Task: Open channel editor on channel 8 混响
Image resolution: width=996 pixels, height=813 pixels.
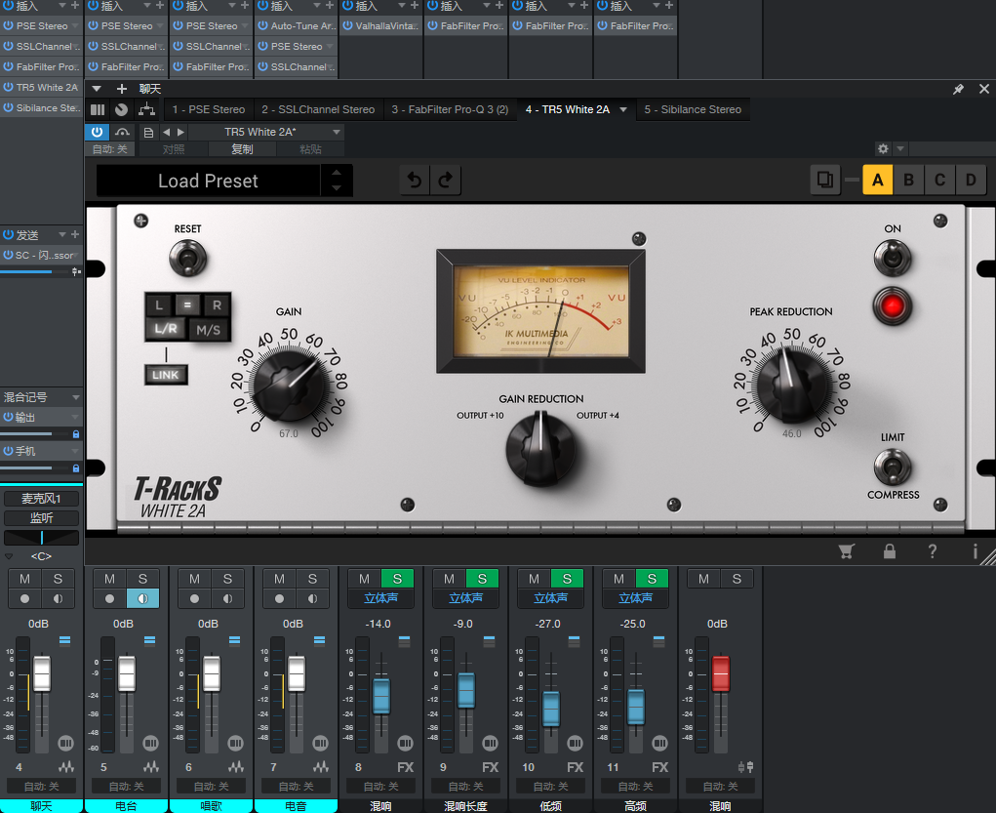Action: pos(405,743)
